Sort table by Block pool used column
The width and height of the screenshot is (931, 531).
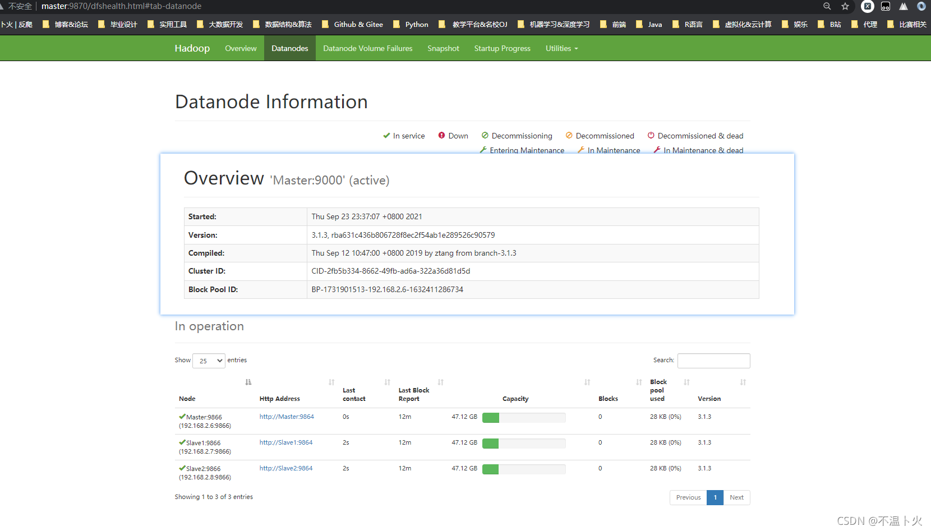[686, 382]
